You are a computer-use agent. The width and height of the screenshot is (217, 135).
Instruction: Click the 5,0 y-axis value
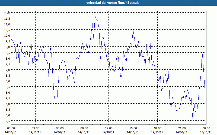point(8,93)
